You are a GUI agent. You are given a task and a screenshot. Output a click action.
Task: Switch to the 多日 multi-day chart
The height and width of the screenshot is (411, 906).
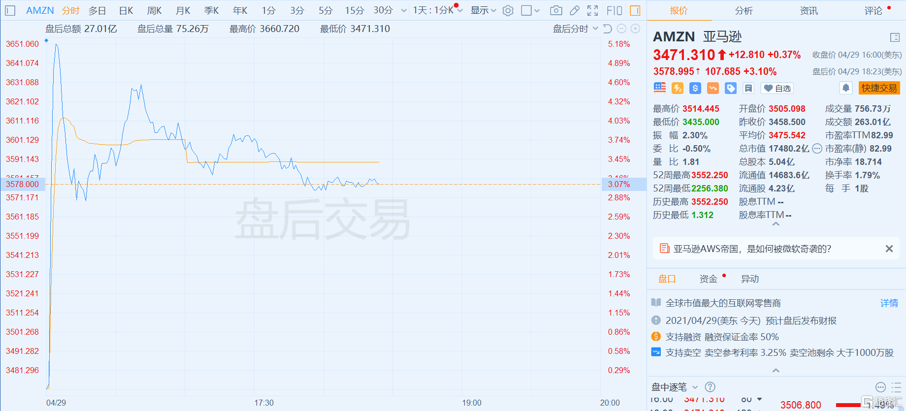(97, 10)
